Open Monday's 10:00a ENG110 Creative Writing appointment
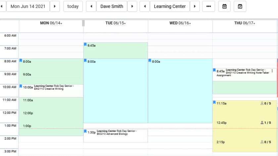 (53, 87)
